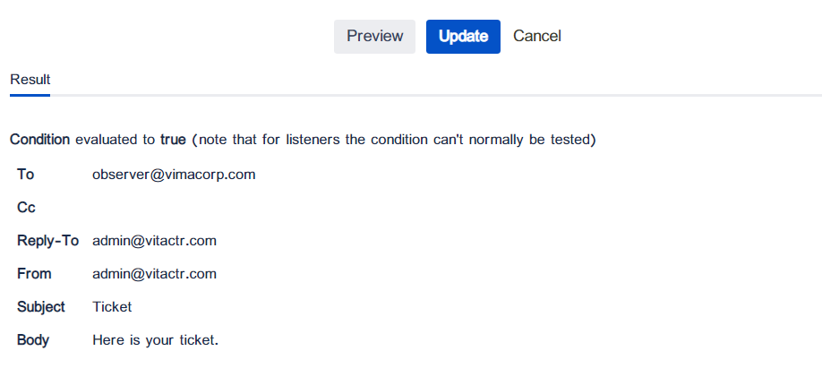Select the From admin@vitactr.com address
Screen dimensions: 822x368
pyautogui.click(x=154, y=274)
